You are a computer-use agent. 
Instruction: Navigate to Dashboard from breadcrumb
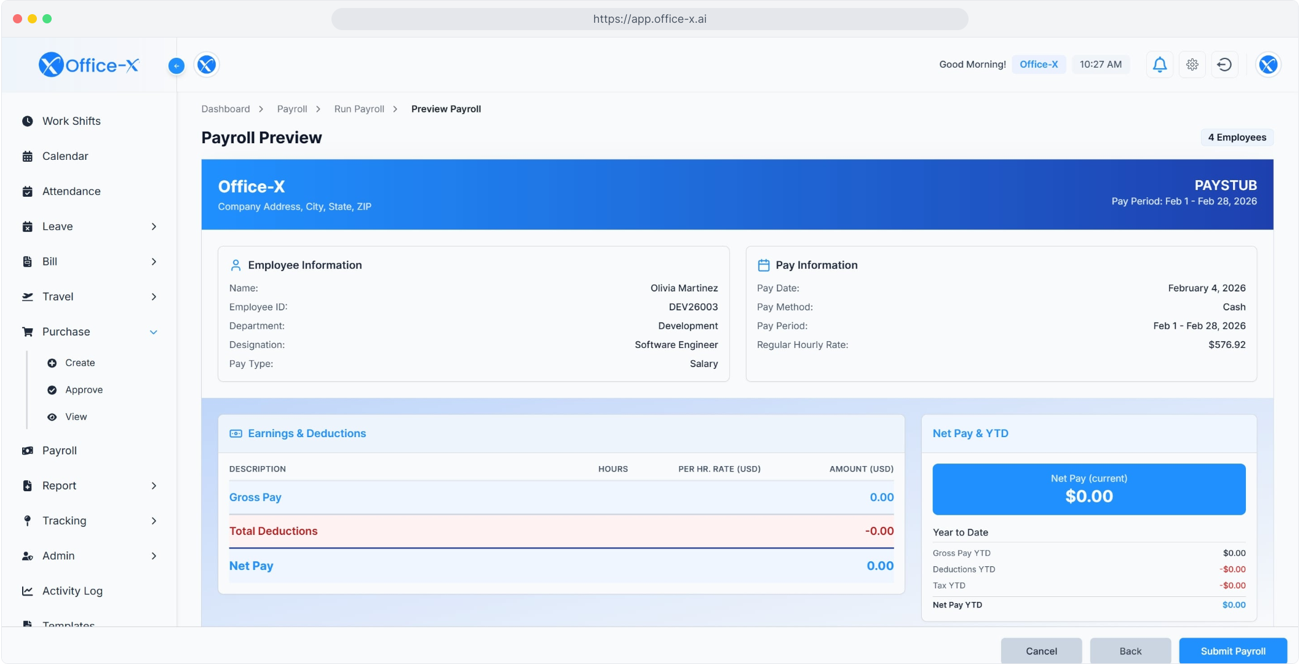pos(225,108)
